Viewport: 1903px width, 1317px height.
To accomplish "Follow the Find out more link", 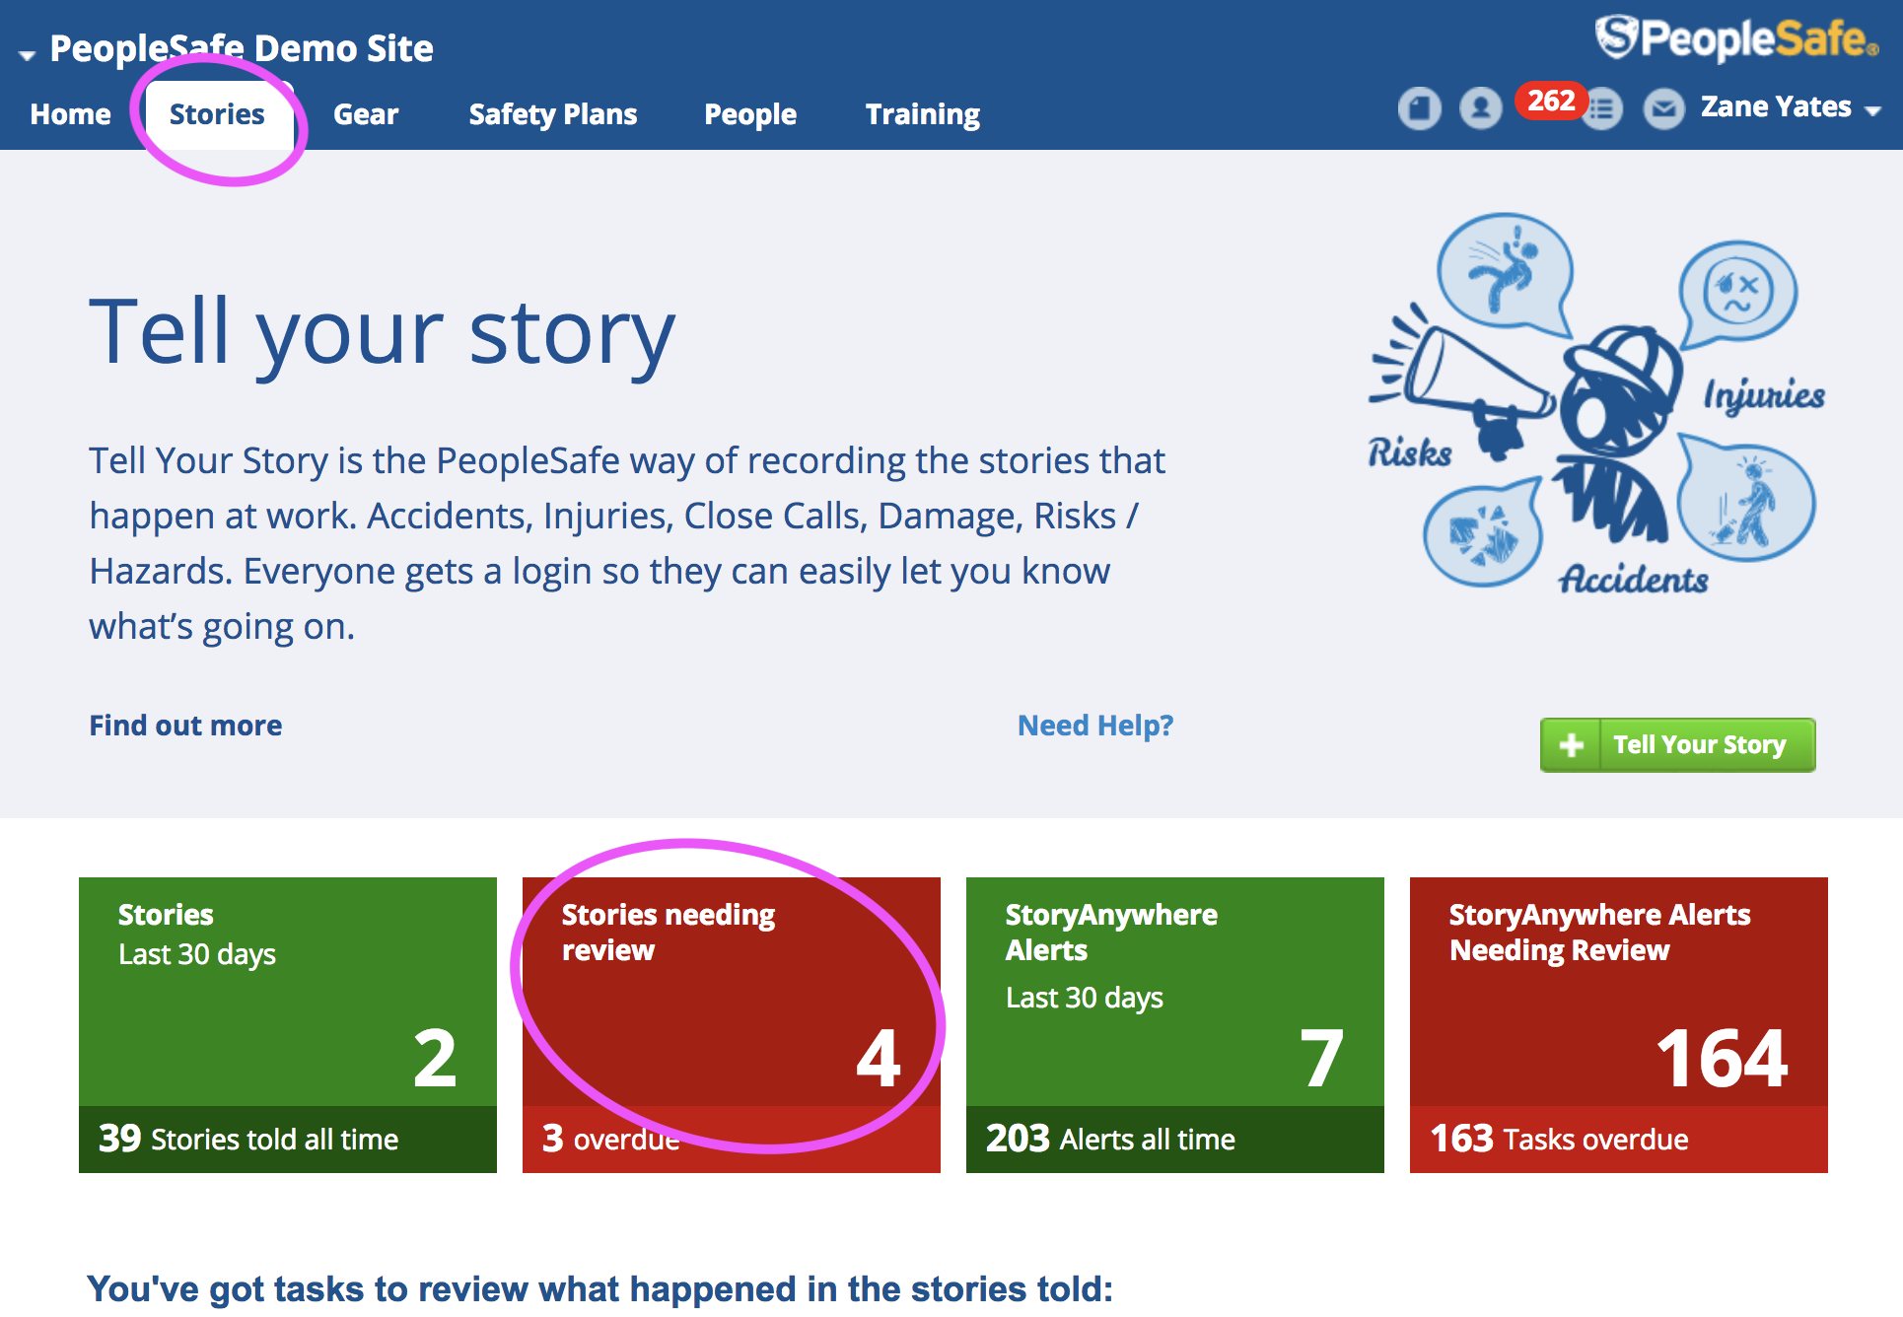I will click(185, 726).
